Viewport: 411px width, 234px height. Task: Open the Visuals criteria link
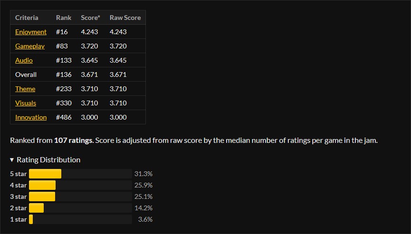click(26, 103)
